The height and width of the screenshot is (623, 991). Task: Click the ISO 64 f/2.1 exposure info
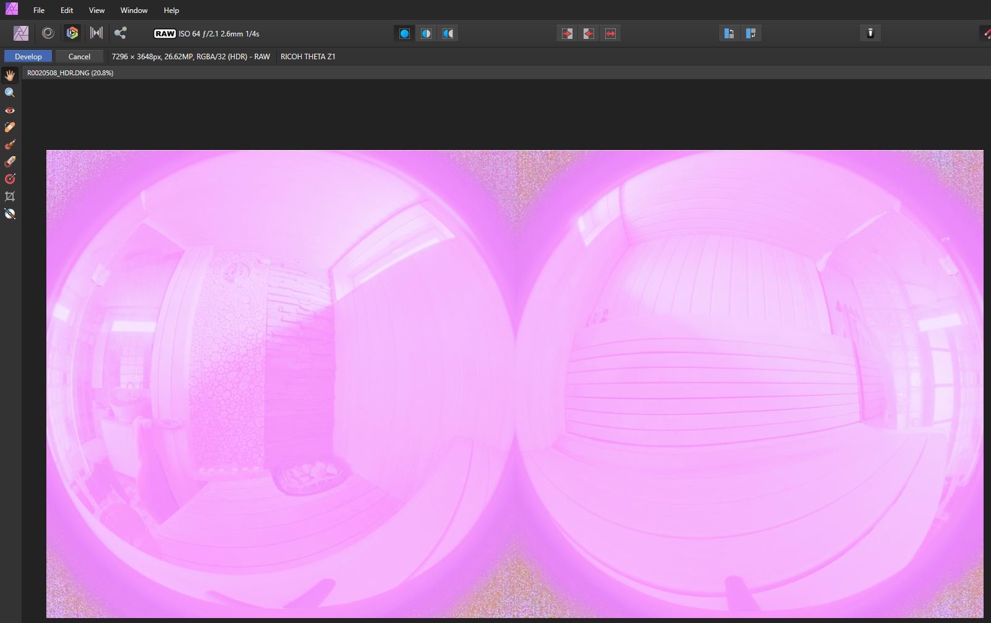[219, 33]
